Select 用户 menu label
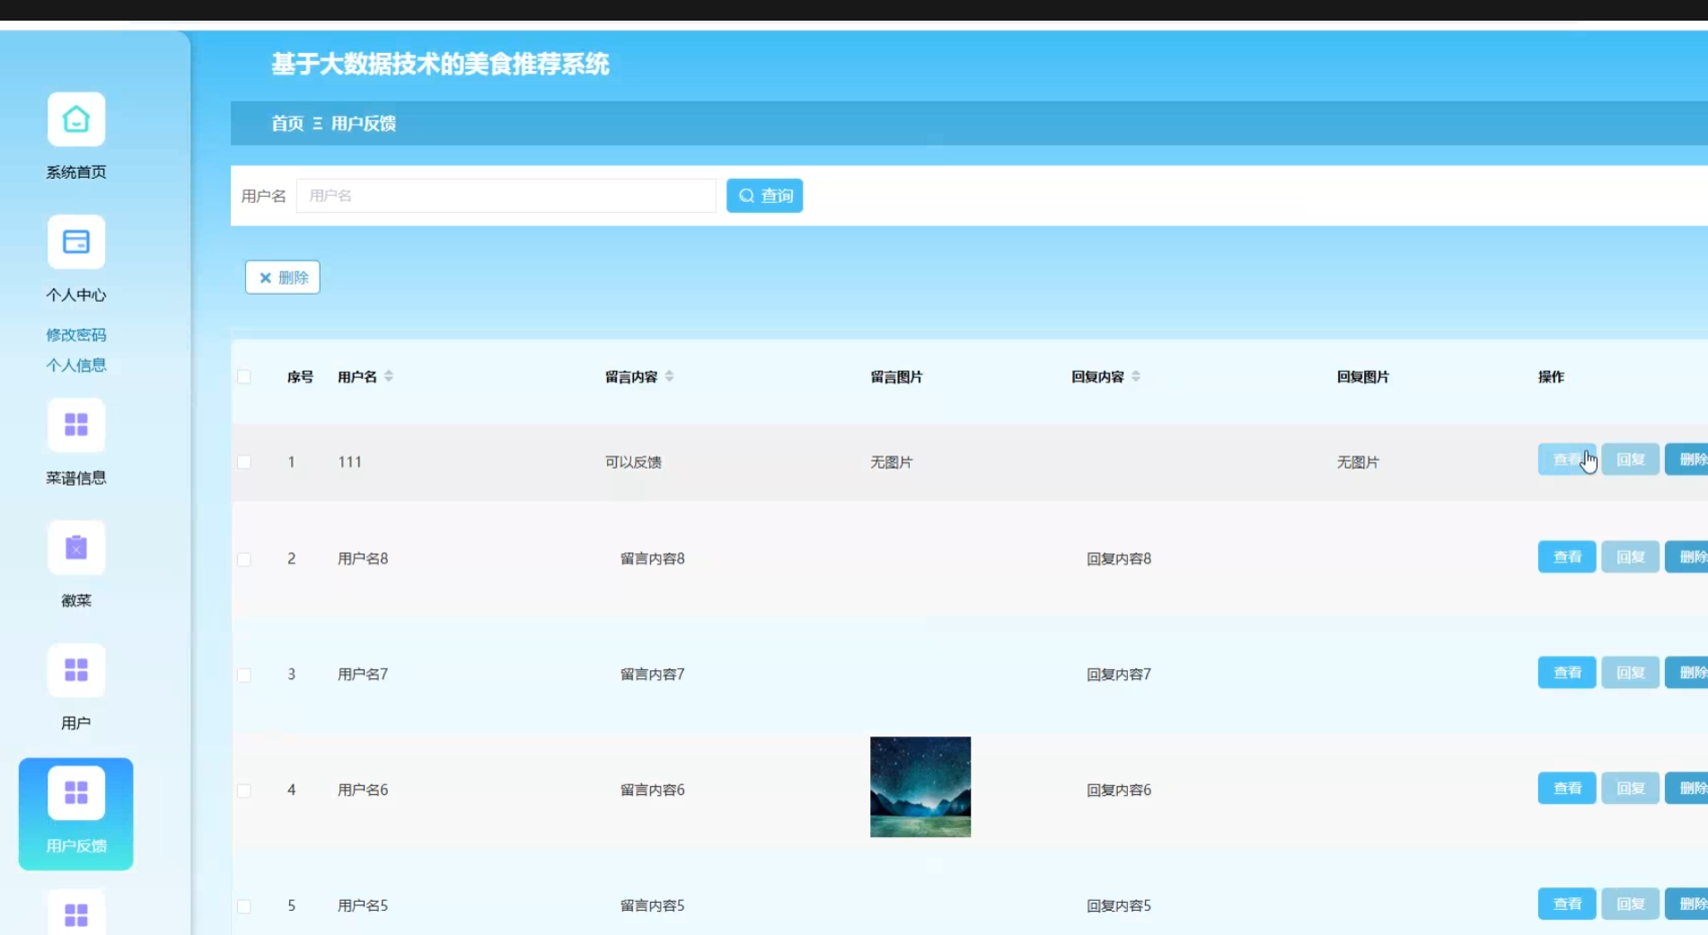 (x=76, y=724)
